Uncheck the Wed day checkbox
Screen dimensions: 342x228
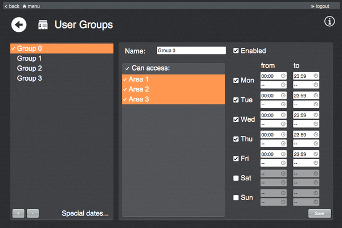236,119
